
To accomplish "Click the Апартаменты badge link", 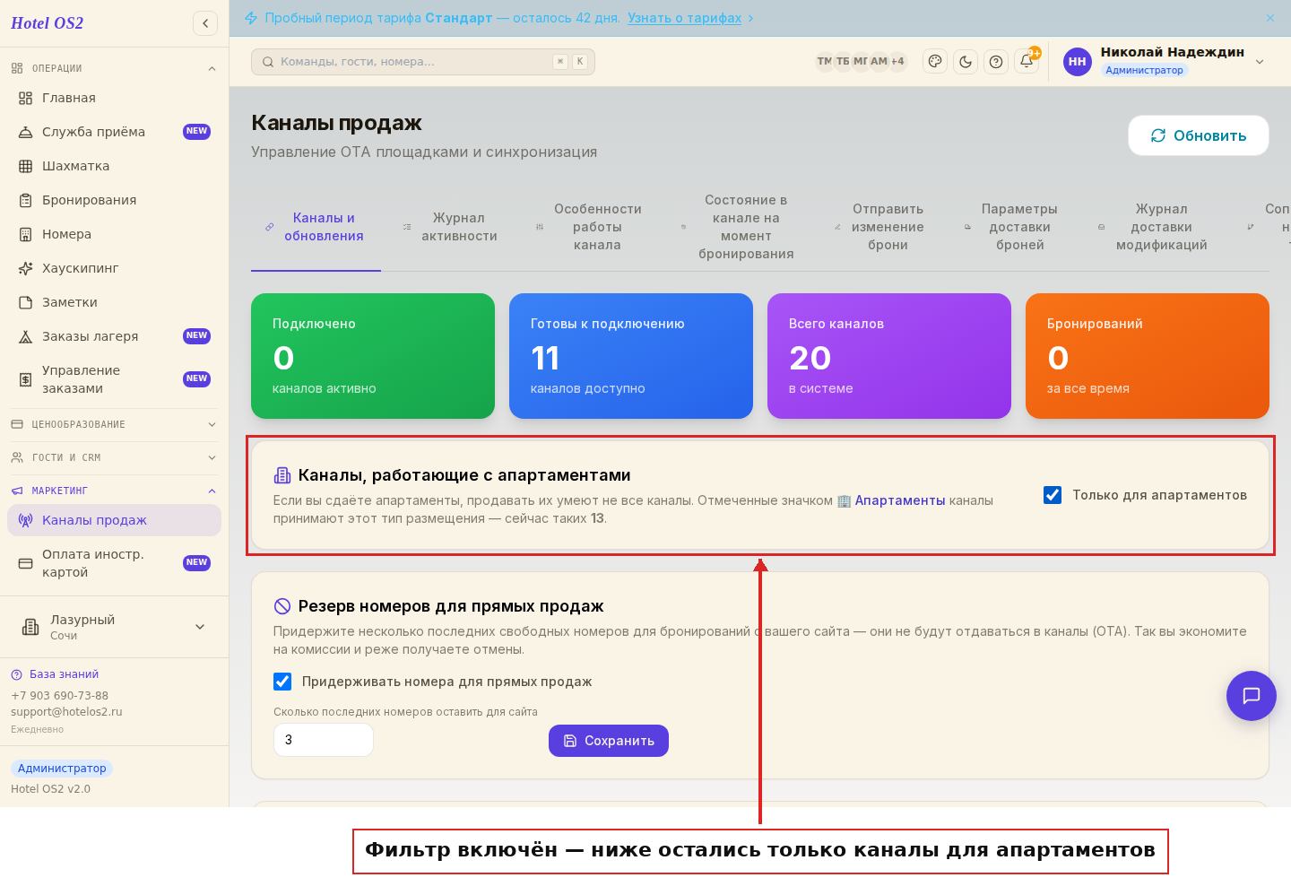I will click(x=891, y=500).
